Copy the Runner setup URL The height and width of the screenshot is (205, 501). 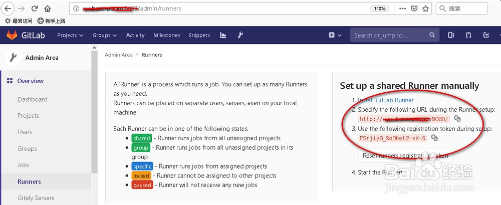pyautogui.click(x=457, y=119)
